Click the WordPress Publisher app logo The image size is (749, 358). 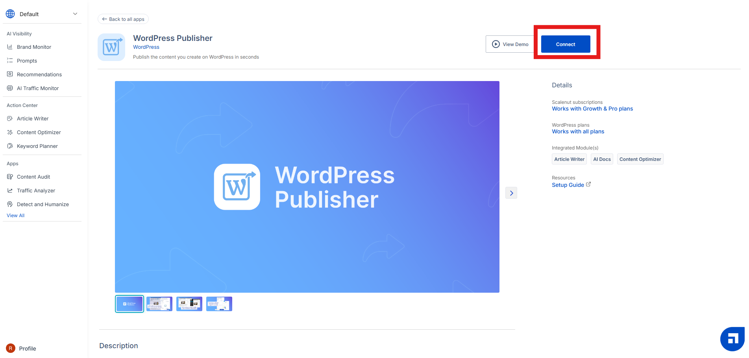pyautogui.click(x=111, y=47)
